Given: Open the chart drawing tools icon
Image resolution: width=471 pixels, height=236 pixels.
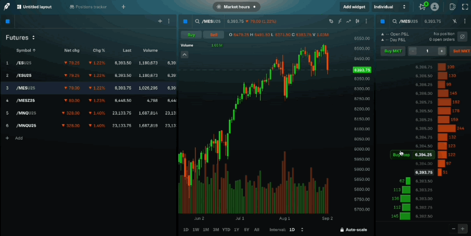Looking at the screenshot, I should (x=331, y=21).
